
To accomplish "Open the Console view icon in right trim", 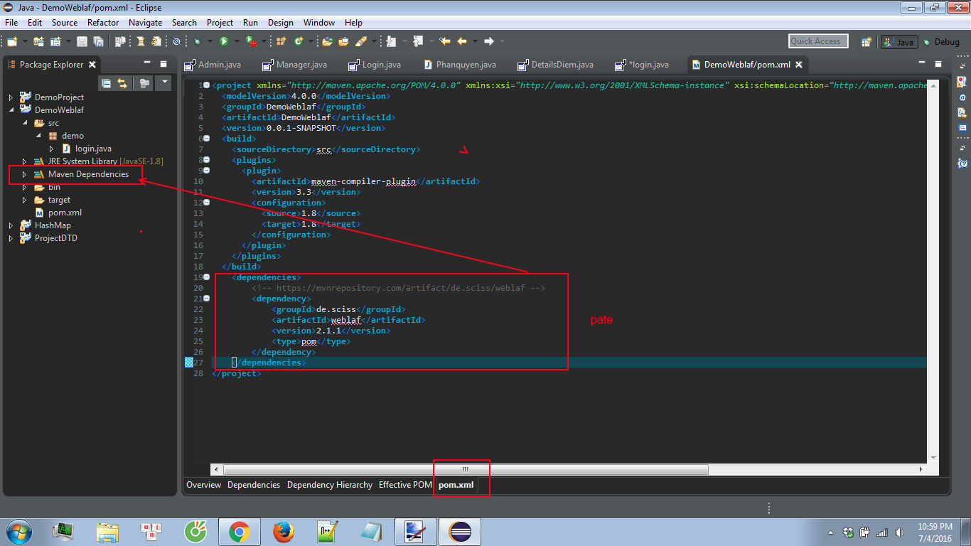I will click(962, 128).
